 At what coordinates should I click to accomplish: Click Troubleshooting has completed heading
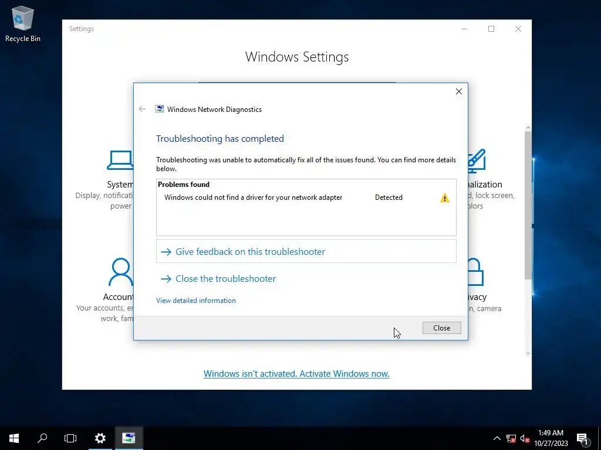220,138
